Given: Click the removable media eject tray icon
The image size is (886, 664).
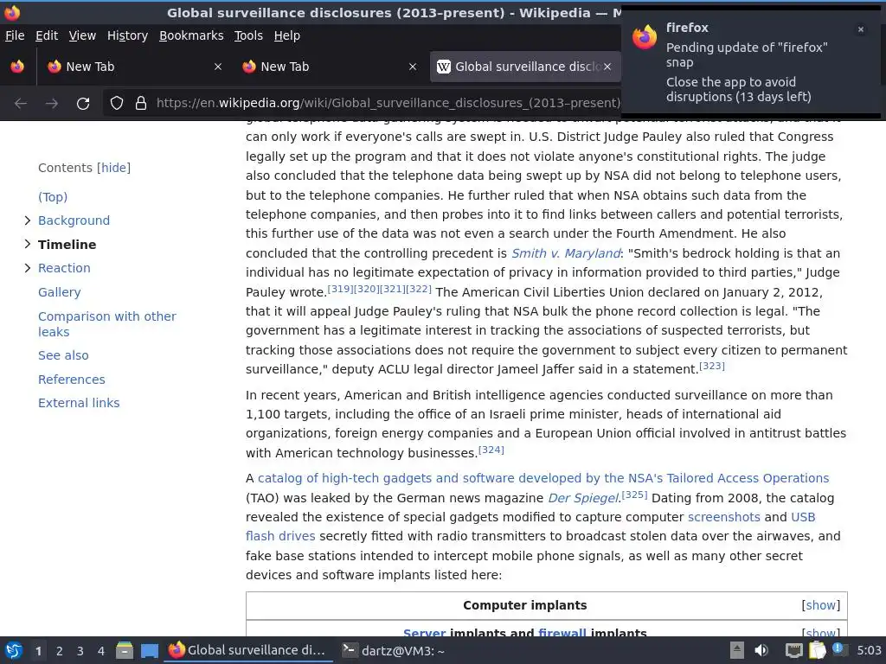Looking at the screenshot, I should click(737, 650).
